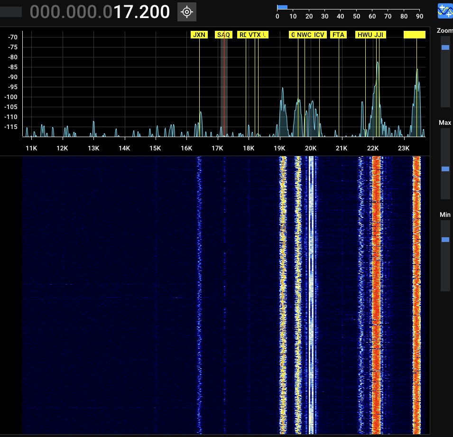Click the 15K frequency axis label
Viewport: 453px width, 437px height.
pos(155,148)
